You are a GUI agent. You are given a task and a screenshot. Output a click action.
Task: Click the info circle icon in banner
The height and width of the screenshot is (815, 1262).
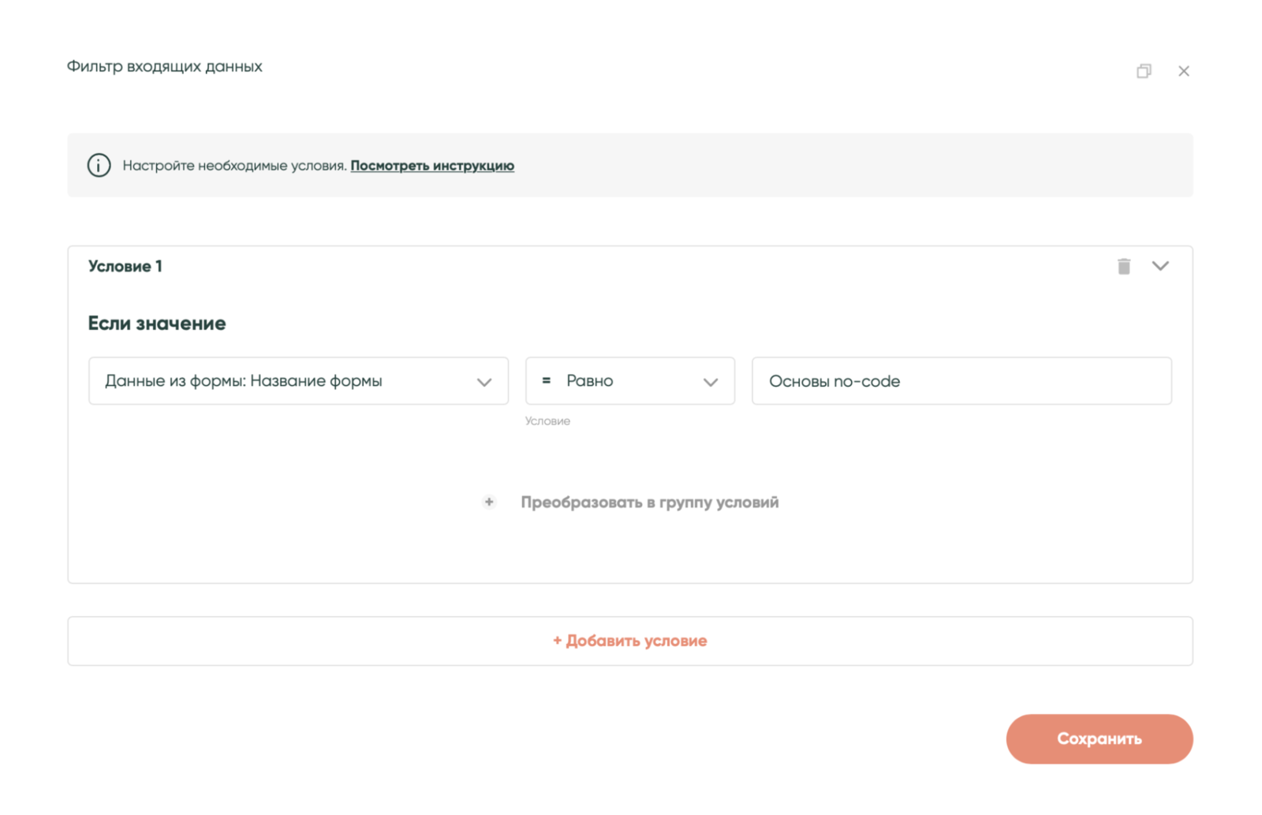coord(99,166)
